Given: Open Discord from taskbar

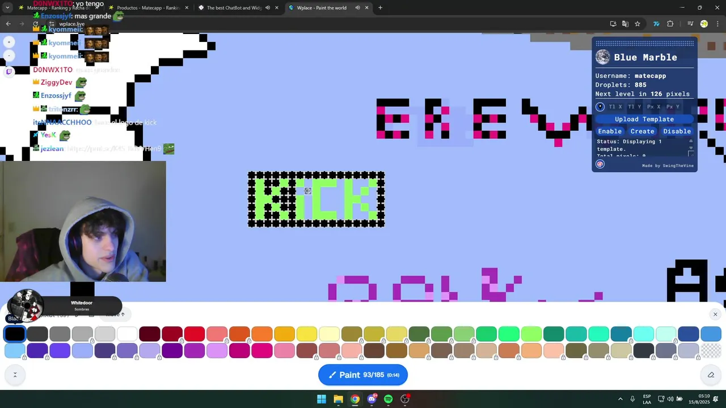Looking at the screenshot, I should tap(372, 399).
